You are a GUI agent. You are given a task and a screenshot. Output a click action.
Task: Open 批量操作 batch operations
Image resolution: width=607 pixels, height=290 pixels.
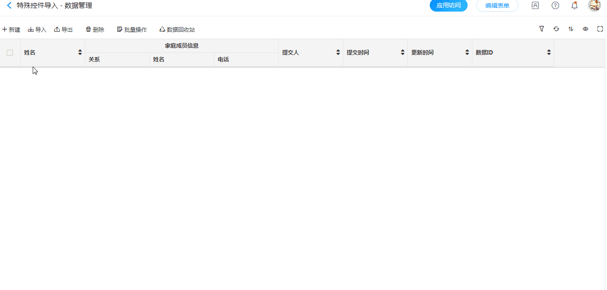coord(132,30)
